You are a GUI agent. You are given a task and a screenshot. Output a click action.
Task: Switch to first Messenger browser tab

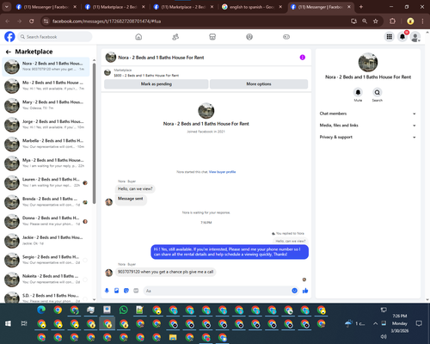point(46,7)
